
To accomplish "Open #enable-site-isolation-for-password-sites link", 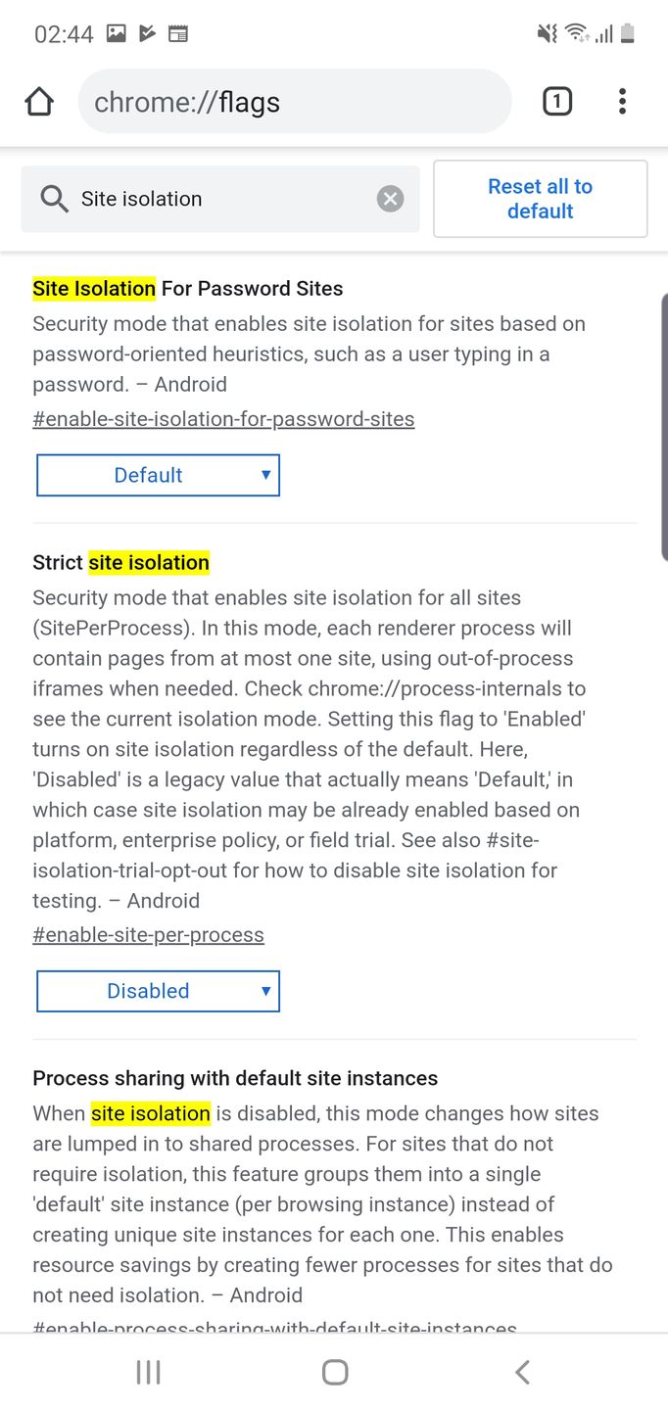I will pyautogui.click(x=223, y=419).
